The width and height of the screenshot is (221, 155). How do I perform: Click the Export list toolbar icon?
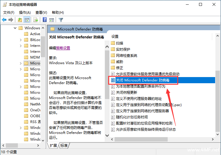coord(36,20)
